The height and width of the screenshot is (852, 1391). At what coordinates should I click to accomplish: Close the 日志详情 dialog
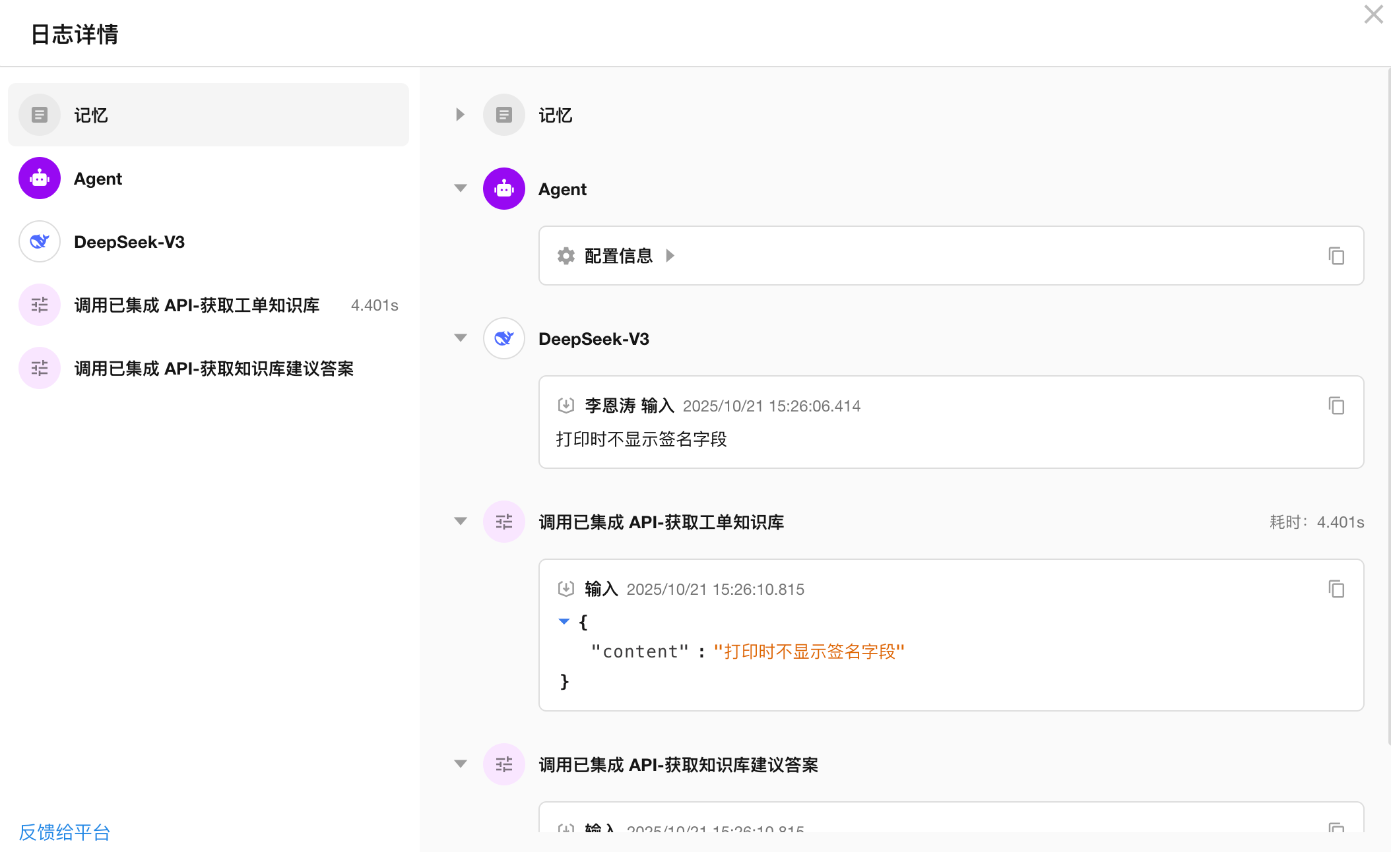[1373, 15]
